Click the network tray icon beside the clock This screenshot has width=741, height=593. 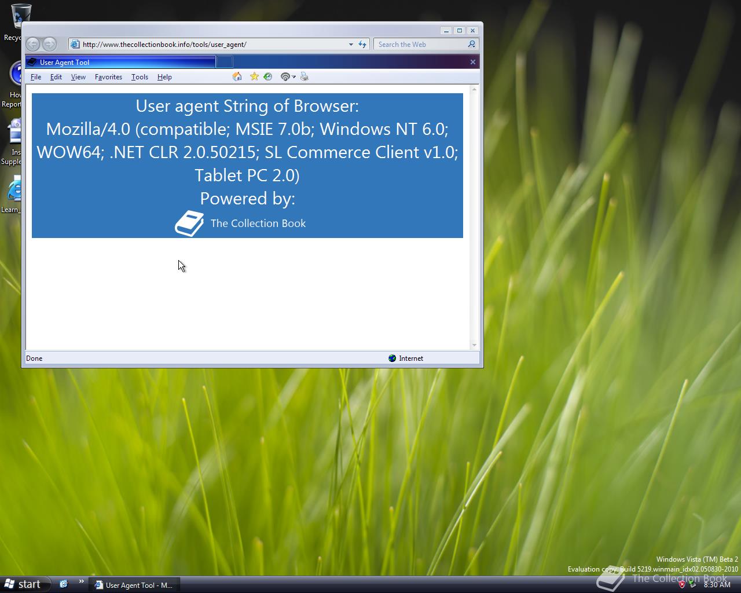coord(692,584)
